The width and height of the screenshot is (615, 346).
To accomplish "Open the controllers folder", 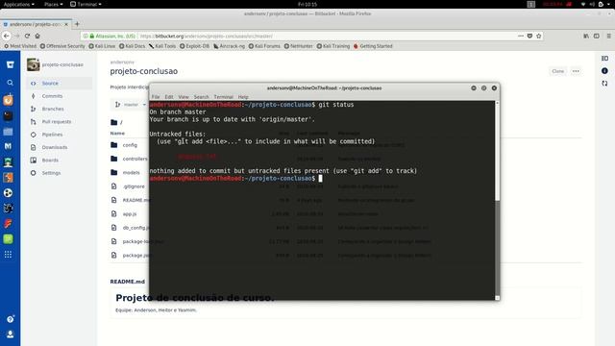I will coord(135,159).
